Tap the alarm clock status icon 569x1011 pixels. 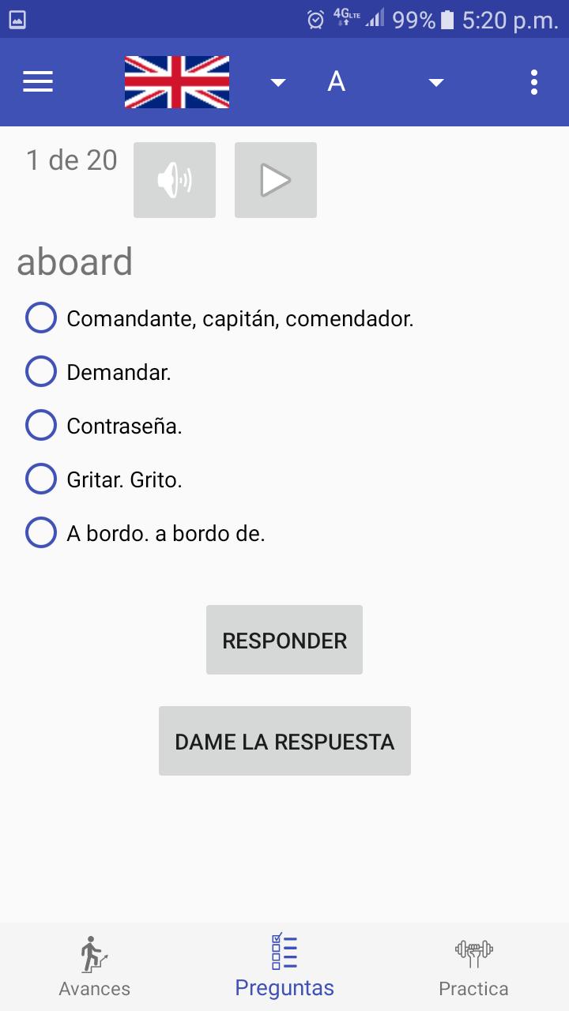315,20
